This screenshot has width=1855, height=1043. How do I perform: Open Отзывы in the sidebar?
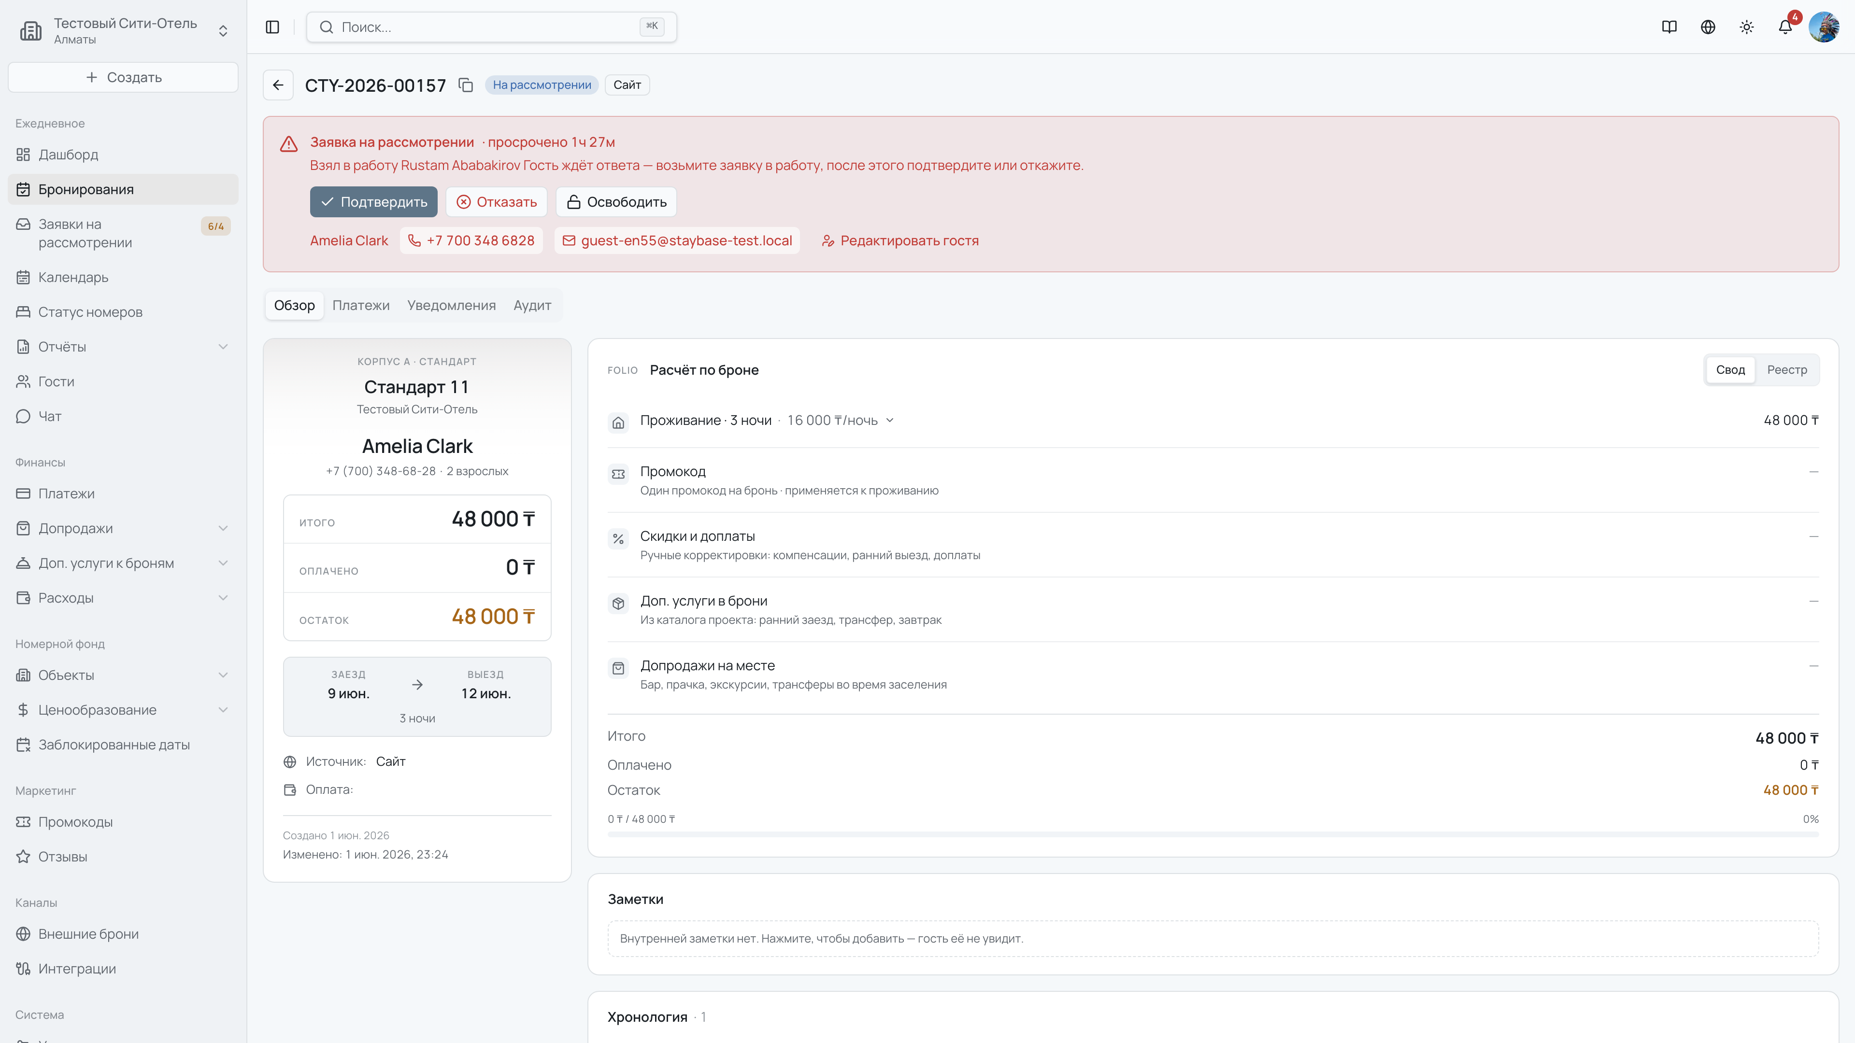click(123, 857)
